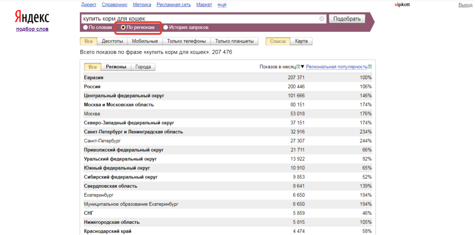
Task: Click the 106% value for Россия
Action: (x=366, y=87)
